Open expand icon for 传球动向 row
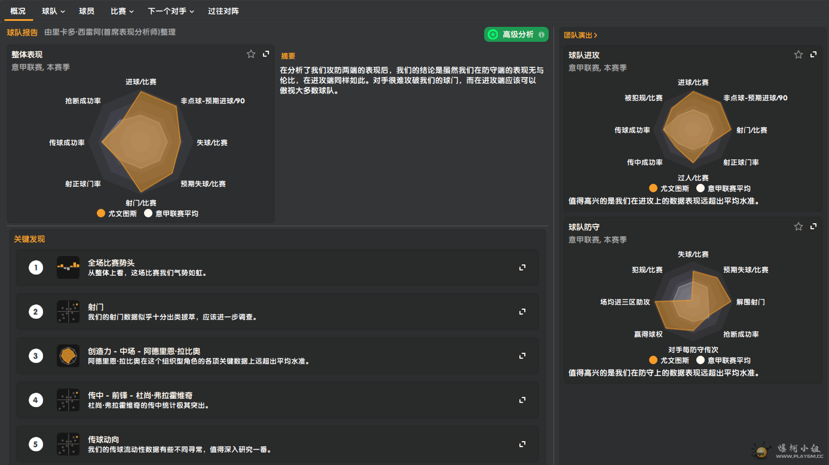 (522, 444)
